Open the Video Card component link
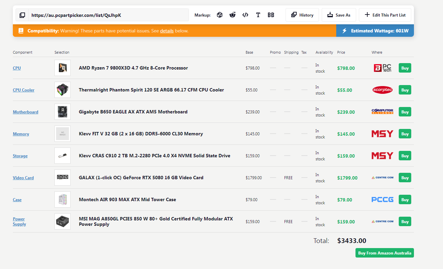Screen dimensions: 443x269 (23, 178)
